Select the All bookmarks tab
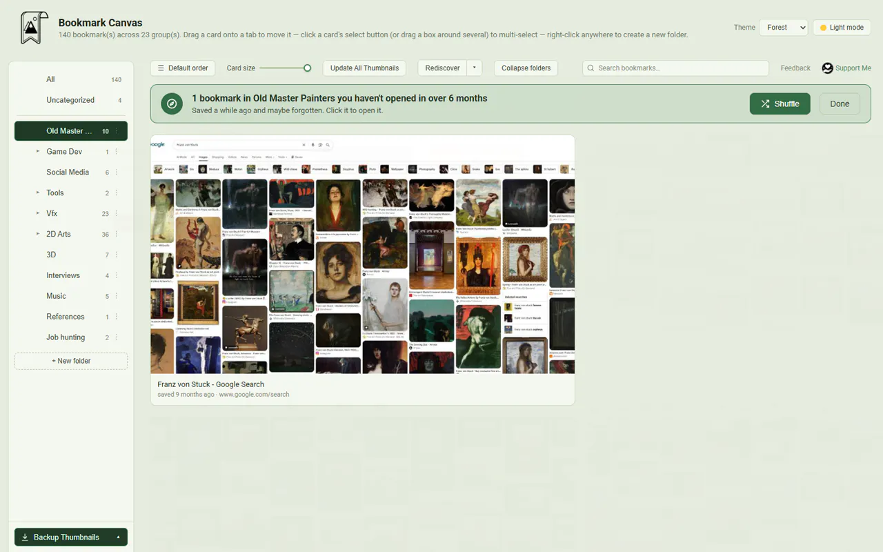Image resolution: width=883 pixels, height=552 pixels. [71, 79]
